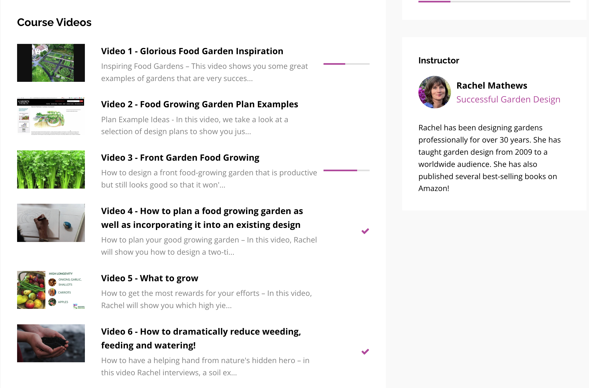Screen dimensions: 589x388
Task: Open Video 1 aerial garden thumbnail
Action: tap(51, 63)
